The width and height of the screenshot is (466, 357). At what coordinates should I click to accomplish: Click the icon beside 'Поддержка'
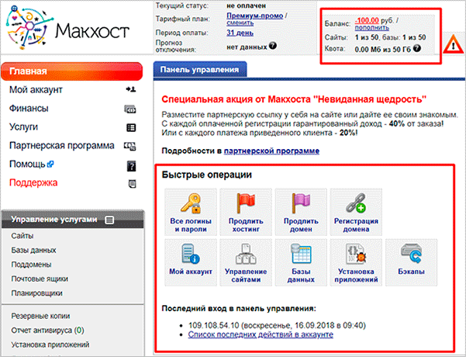pos(132,184)
